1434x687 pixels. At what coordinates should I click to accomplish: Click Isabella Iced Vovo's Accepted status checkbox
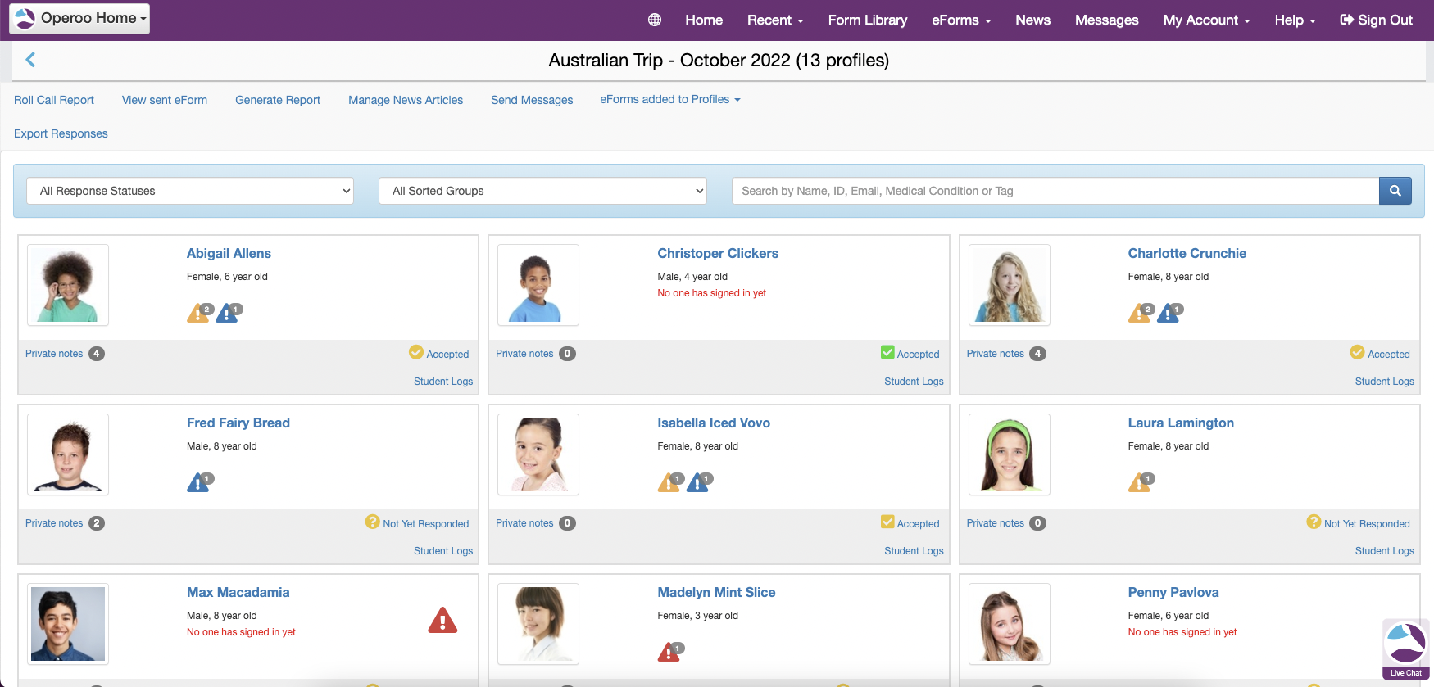887,522
